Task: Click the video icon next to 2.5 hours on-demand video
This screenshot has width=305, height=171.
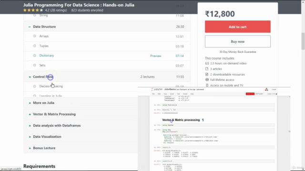Action: point(207,63)
